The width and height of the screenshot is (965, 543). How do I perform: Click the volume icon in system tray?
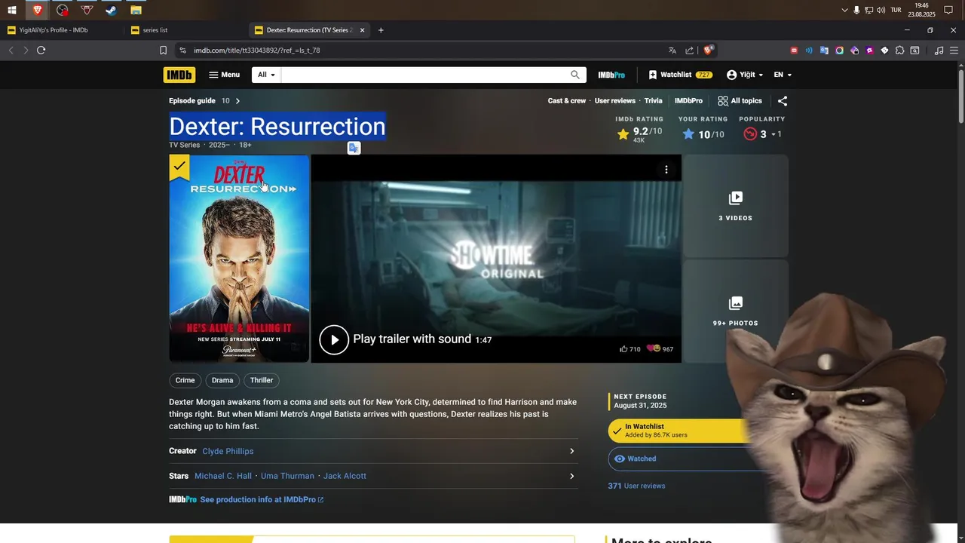[x=881, y=10]
